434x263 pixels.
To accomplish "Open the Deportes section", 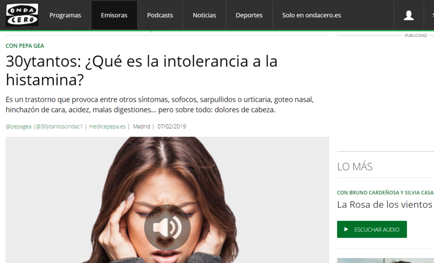I will pos(249,15).
